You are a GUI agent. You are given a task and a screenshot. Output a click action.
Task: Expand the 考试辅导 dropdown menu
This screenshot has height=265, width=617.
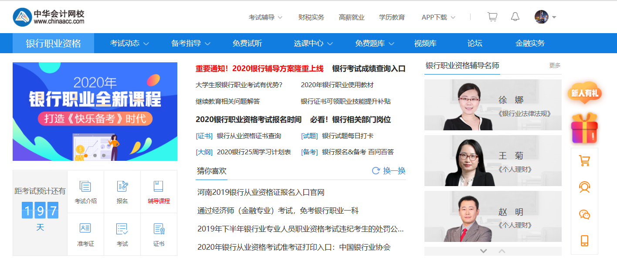tap(265, 17)
